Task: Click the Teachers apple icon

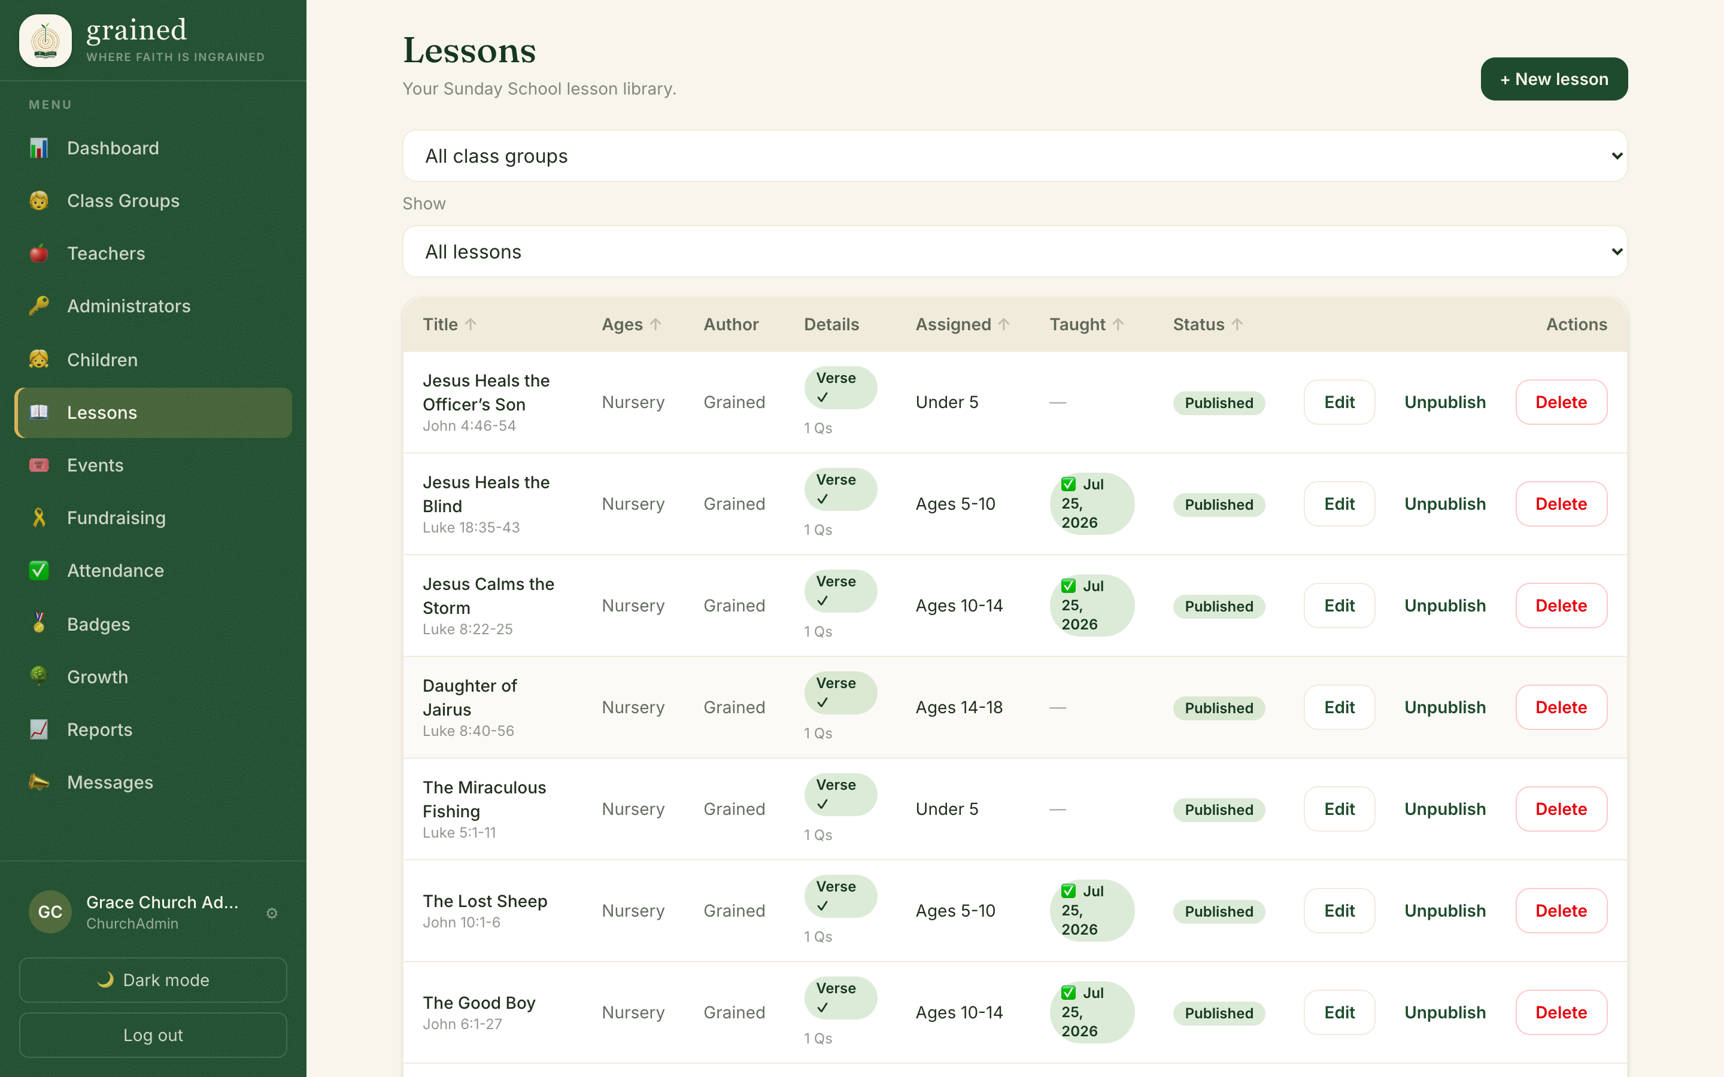Action: tap(38, 254)
